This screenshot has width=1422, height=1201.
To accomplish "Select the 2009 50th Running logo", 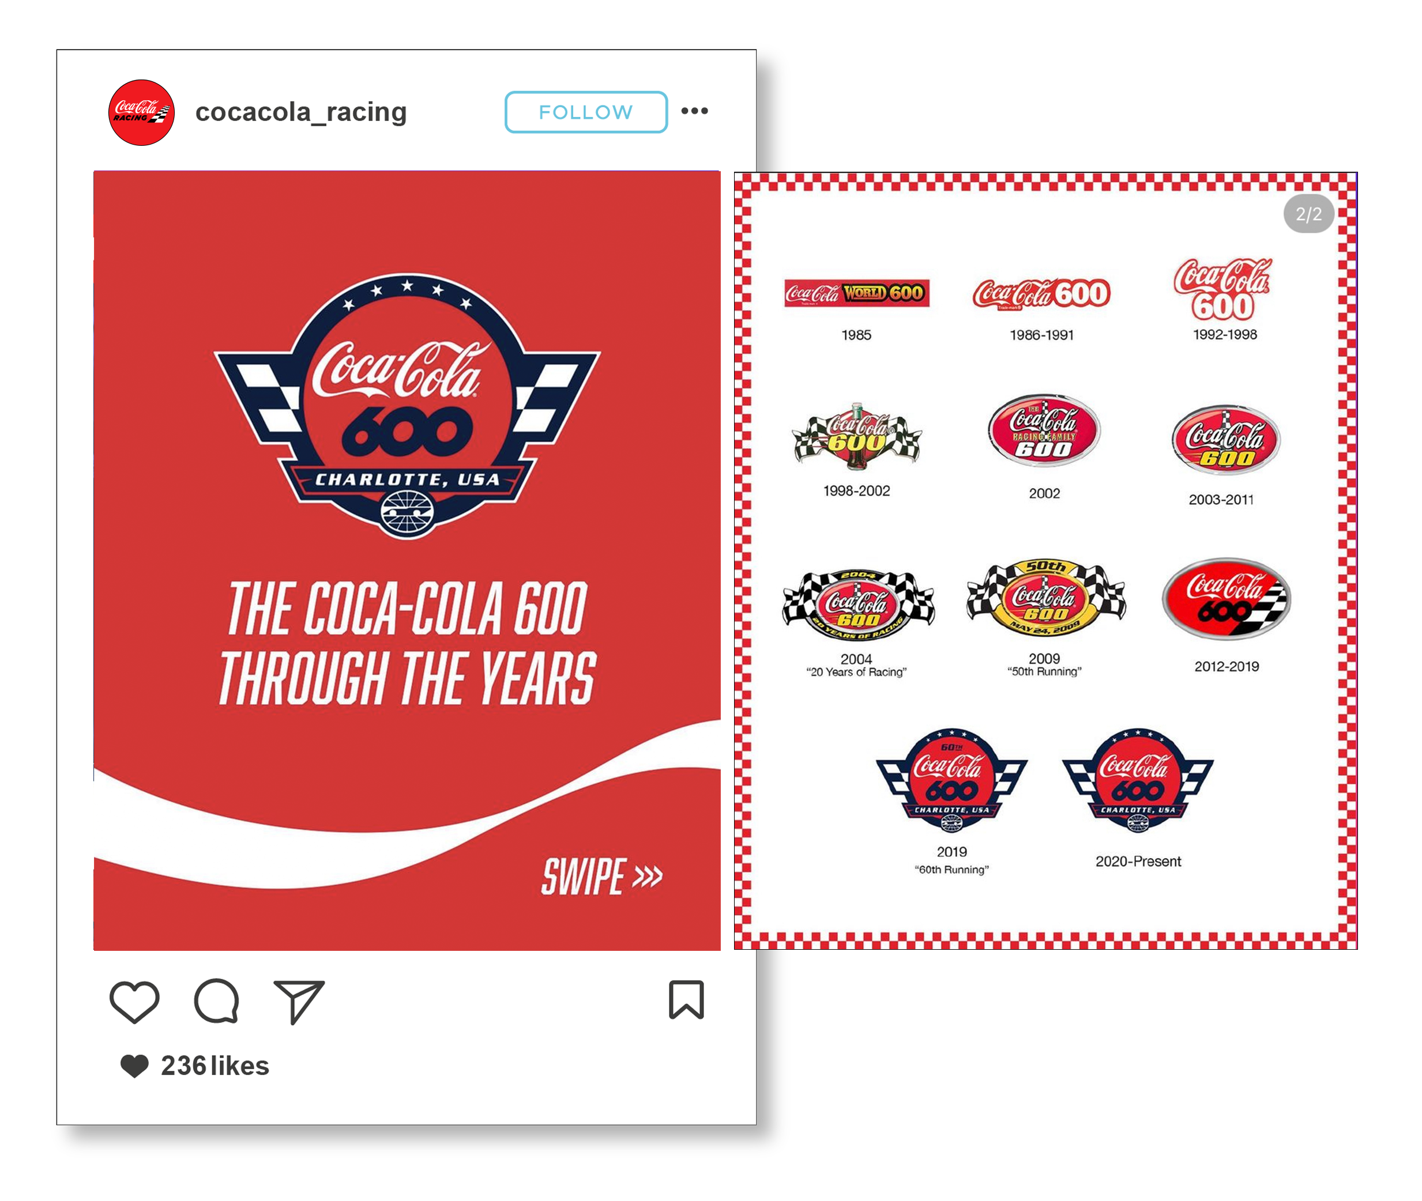I will tap(1045, 598).
